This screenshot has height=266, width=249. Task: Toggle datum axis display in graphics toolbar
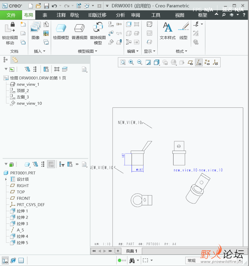(x=199, y=62)
